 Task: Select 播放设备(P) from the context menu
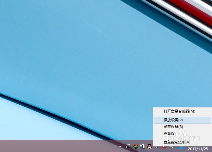(173, 120)
